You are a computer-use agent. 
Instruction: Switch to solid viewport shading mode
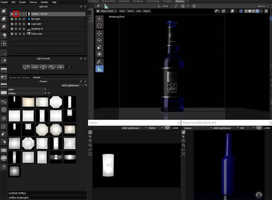click(x=250, y=11)
